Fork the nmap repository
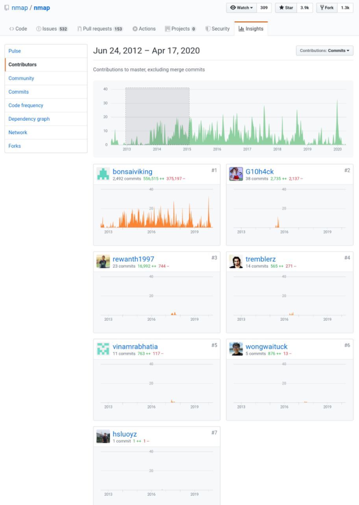The width and height of the screenshot is (359, 505). pyautogui.click(x=327, y=8)
